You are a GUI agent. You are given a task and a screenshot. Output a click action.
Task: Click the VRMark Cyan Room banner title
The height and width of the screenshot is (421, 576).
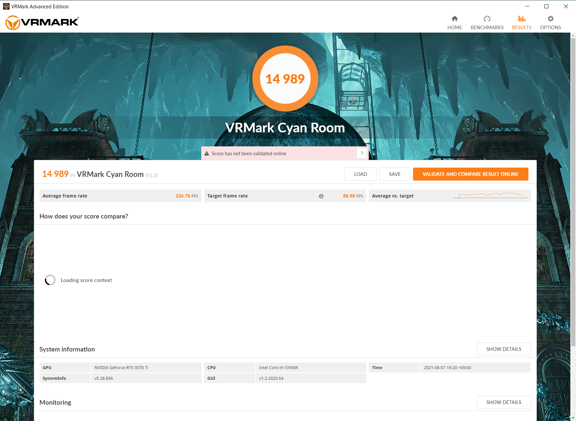pos(285,128)
